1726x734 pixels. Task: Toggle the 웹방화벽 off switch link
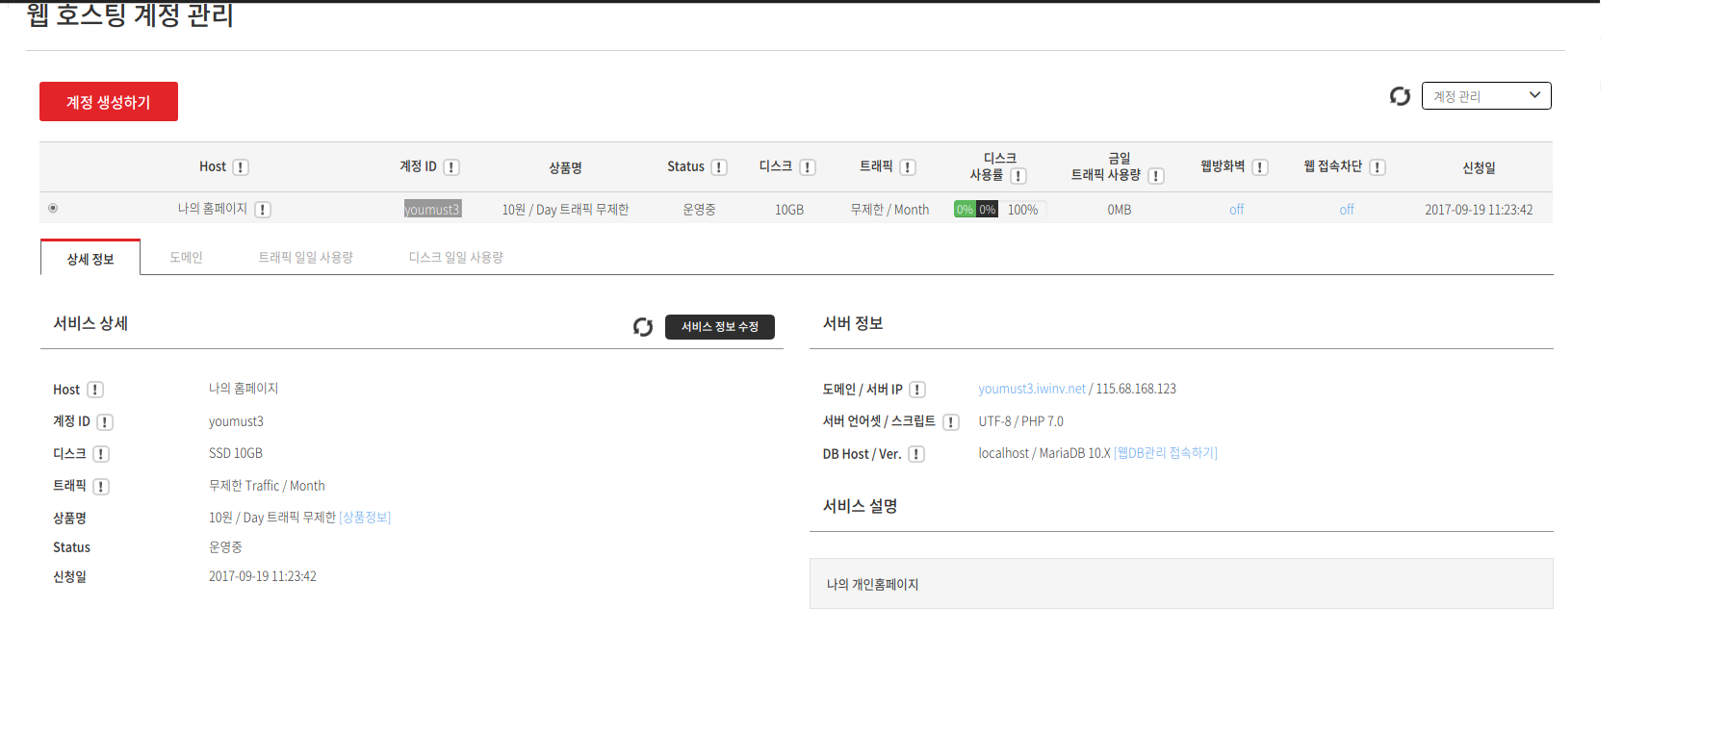tap(1236, 210)
